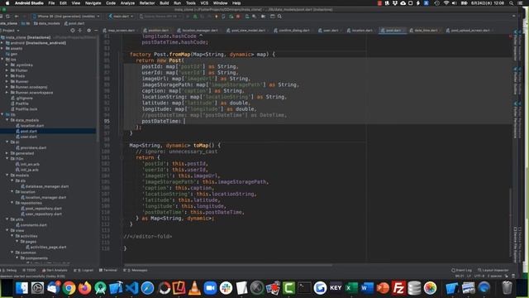Open the Navigate menu
Viewport: 529px width, 298px height.
93,3
